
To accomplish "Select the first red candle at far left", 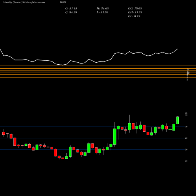I will (4, 133).
